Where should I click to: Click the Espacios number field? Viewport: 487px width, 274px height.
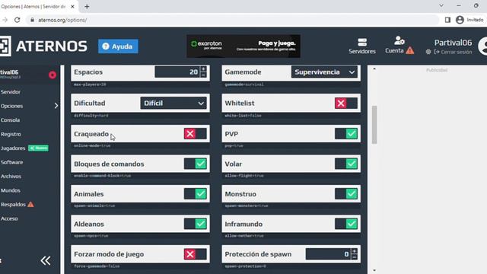177,72
